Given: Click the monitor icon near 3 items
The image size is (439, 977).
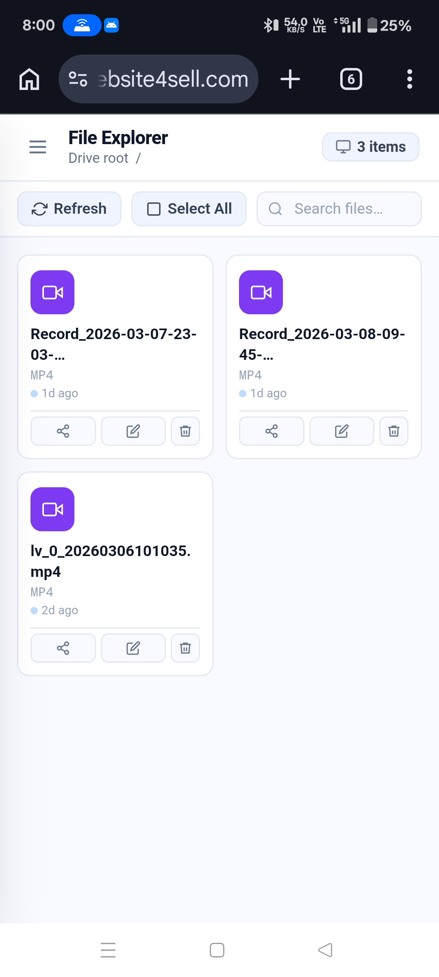Looking at the screenshot, I should click(344, 147).
